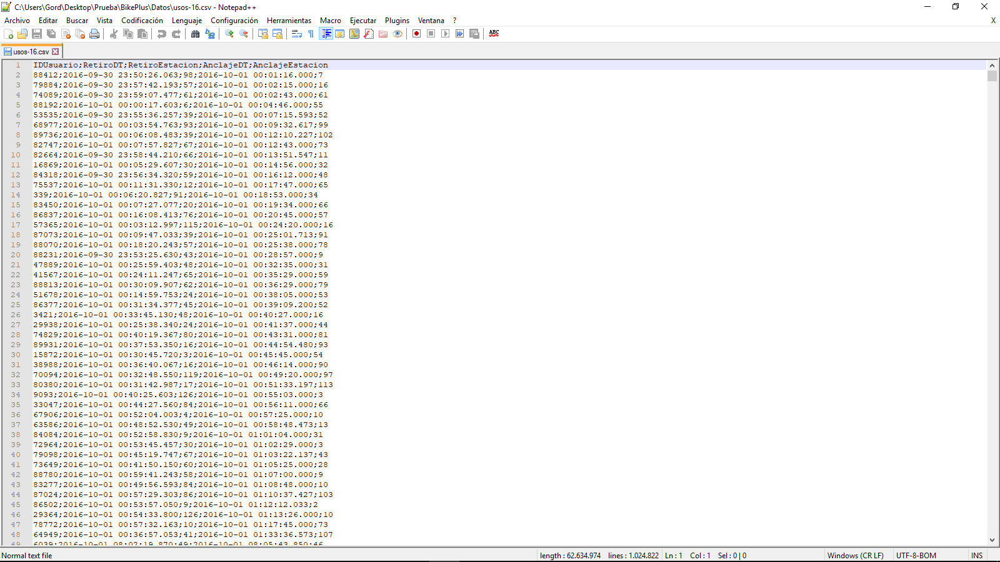1000x562 pixels.
Task: Toggle synchronized horizontal scrolling
Action: click(277, 34)
